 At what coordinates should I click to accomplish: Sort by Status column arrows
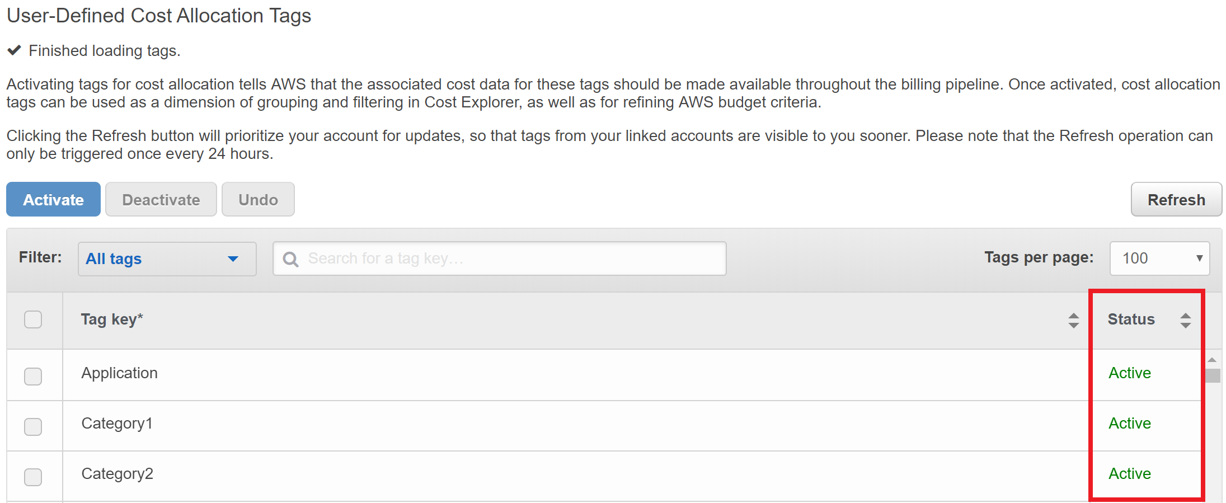point(1185,320)
